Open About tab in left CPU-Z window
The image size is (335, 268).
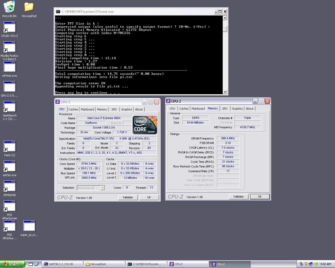pos(139,109)
